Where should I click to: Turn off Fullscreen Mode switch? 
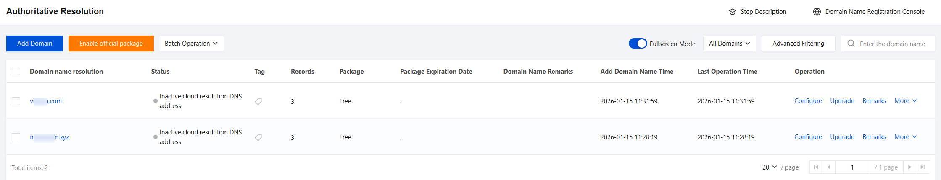pos(638,44)
